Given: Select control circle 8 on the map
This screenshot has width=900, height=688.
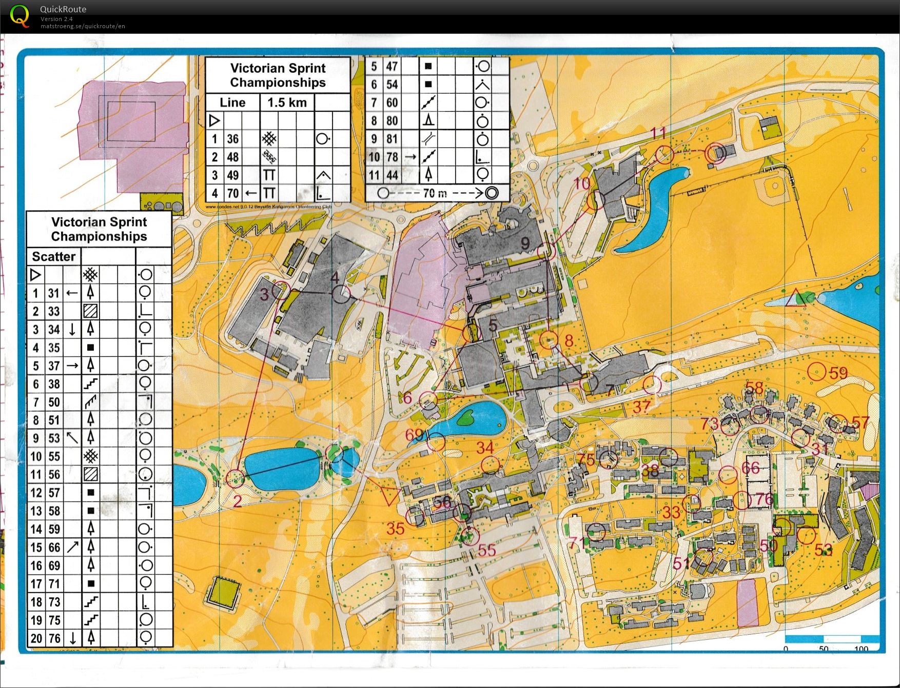Looking at the screenshot, I should coord(549,339).
